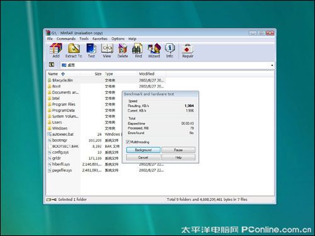Open the Options menu
This screenshot has height=236, width=315.
point(118,39)
